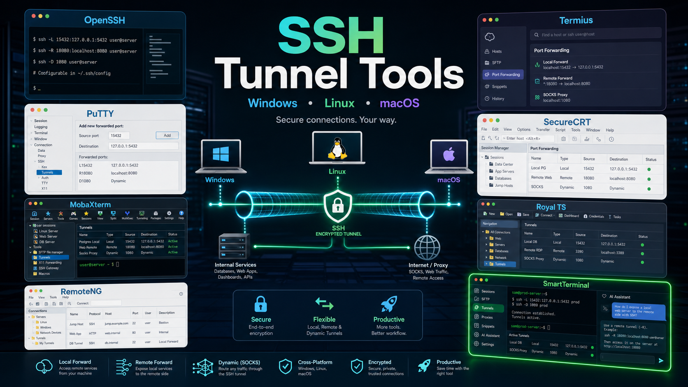This screenshot has height=387, width=688.
Task: Open MobaXterm Games controller icon
Action: tap(73, 214)
